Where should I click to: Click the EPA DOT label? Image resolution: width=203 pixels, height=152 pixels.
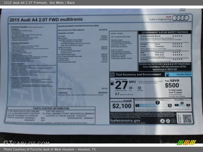(x=112, y=74)
